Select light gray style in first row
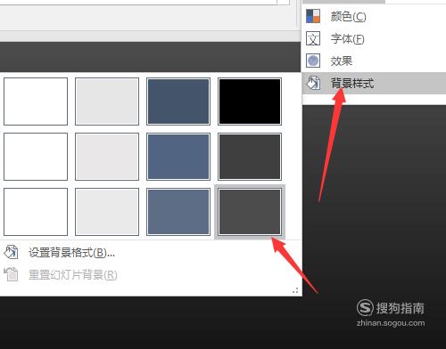Screen dimensions: 446x349 coord(107,101)
